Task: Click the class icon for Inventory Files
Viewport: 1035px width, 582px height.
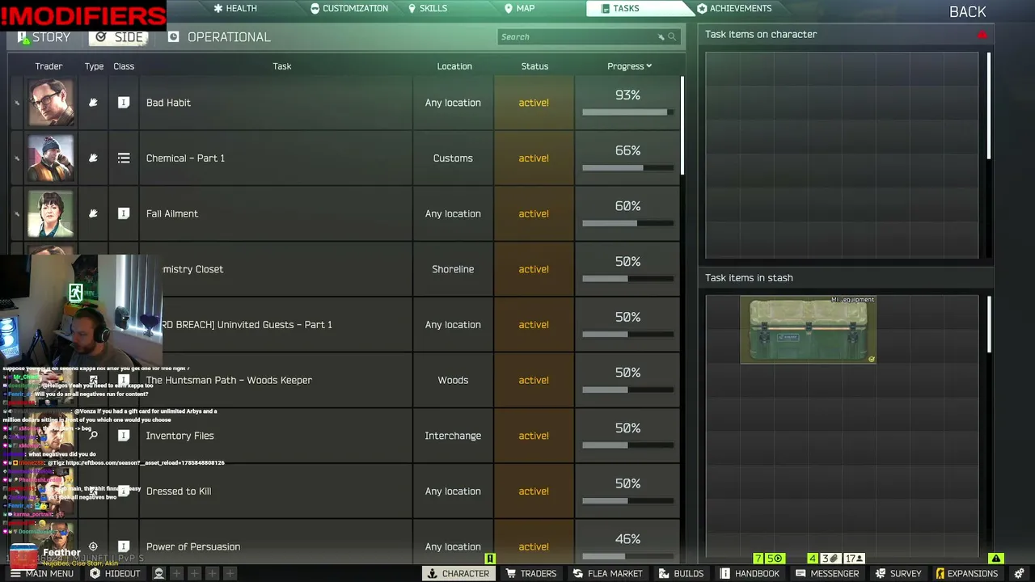Action: point(124,436)
